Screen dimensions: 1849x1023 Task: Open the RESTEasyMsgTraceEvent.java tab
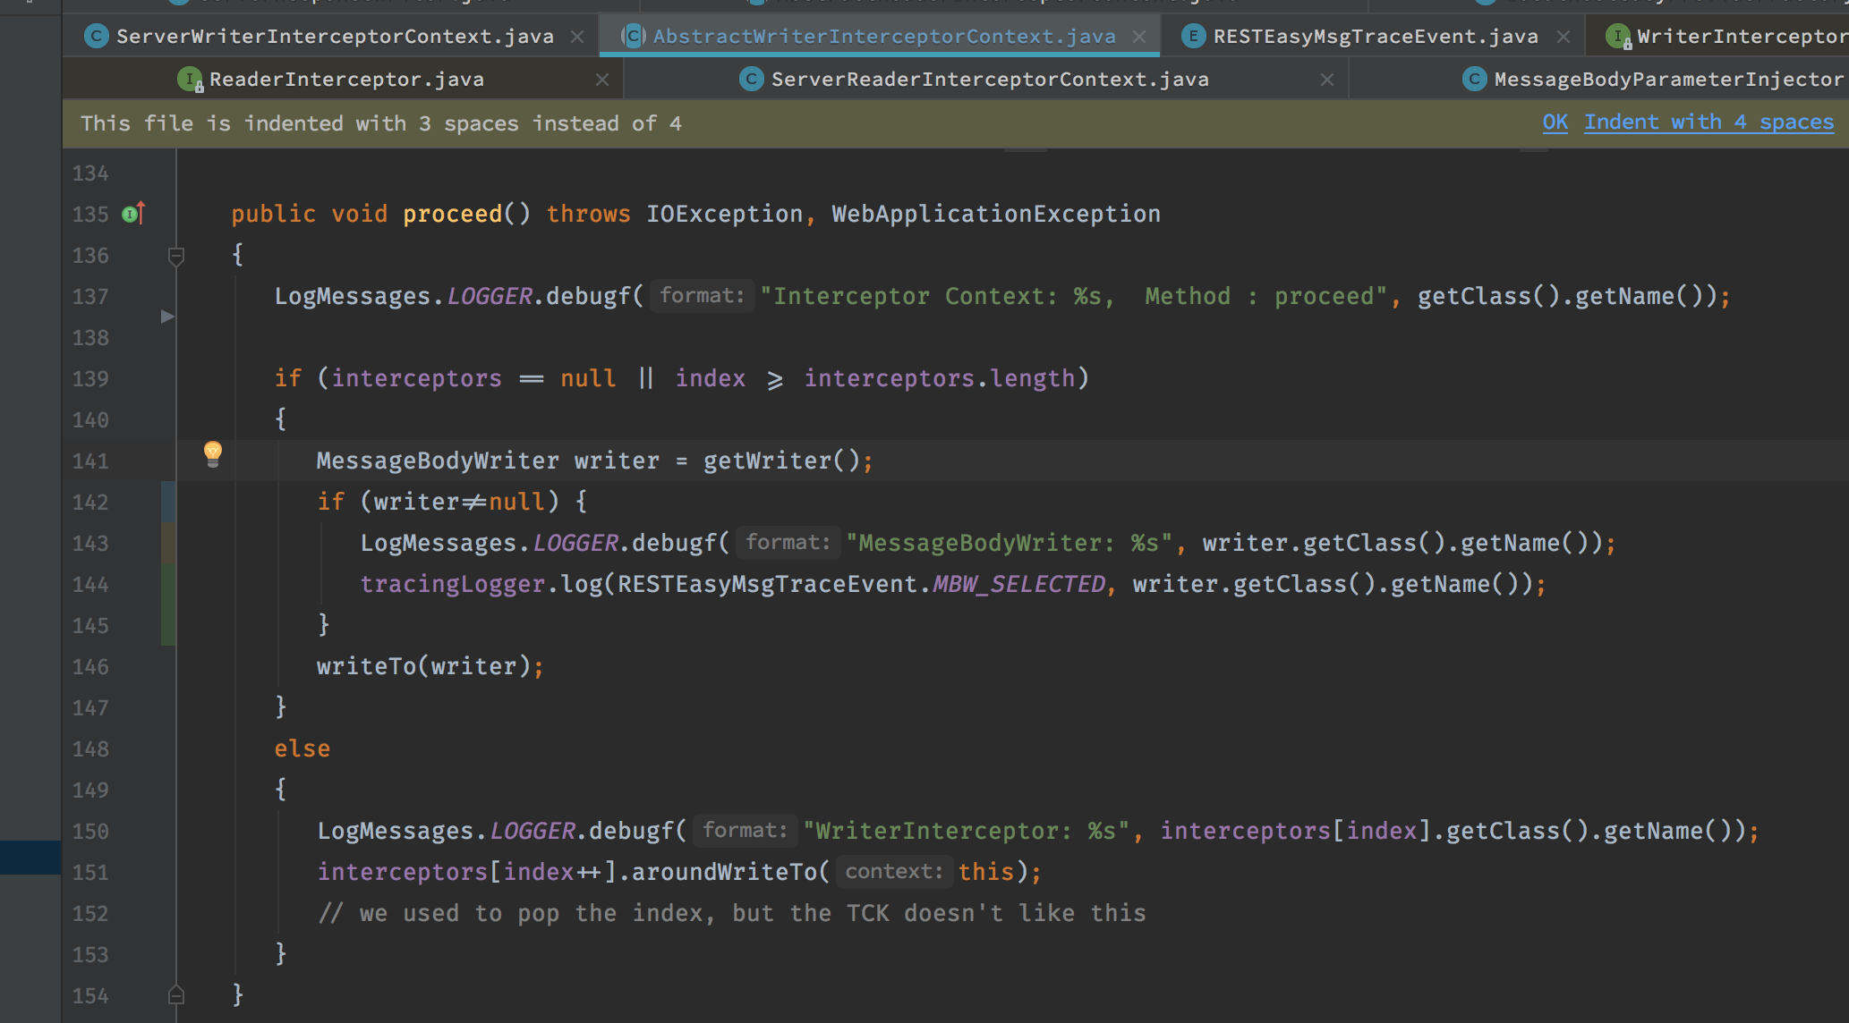(1375, 37)
